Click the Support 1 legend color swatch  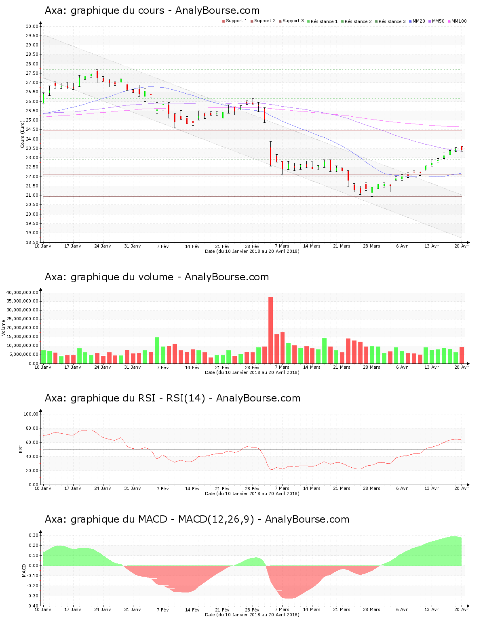(224, 21)
